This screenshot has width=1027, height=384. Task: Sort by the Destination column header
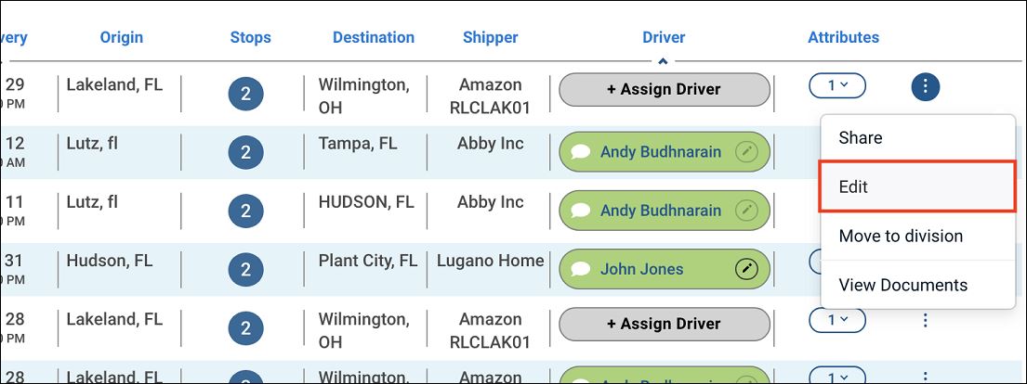point(374,37)
